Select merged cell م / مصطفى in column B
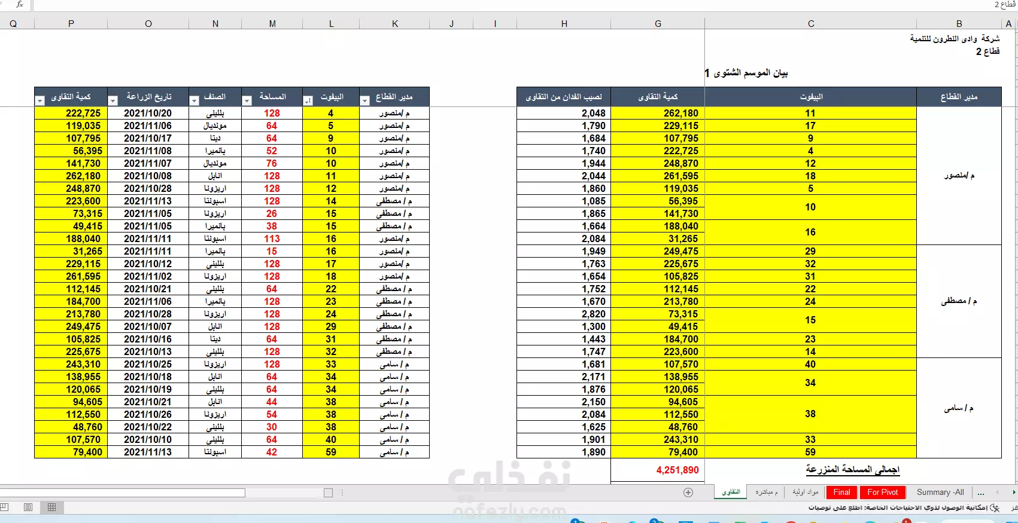Image resolution: width=1018 pixels, height=523 pixels. 959,301
